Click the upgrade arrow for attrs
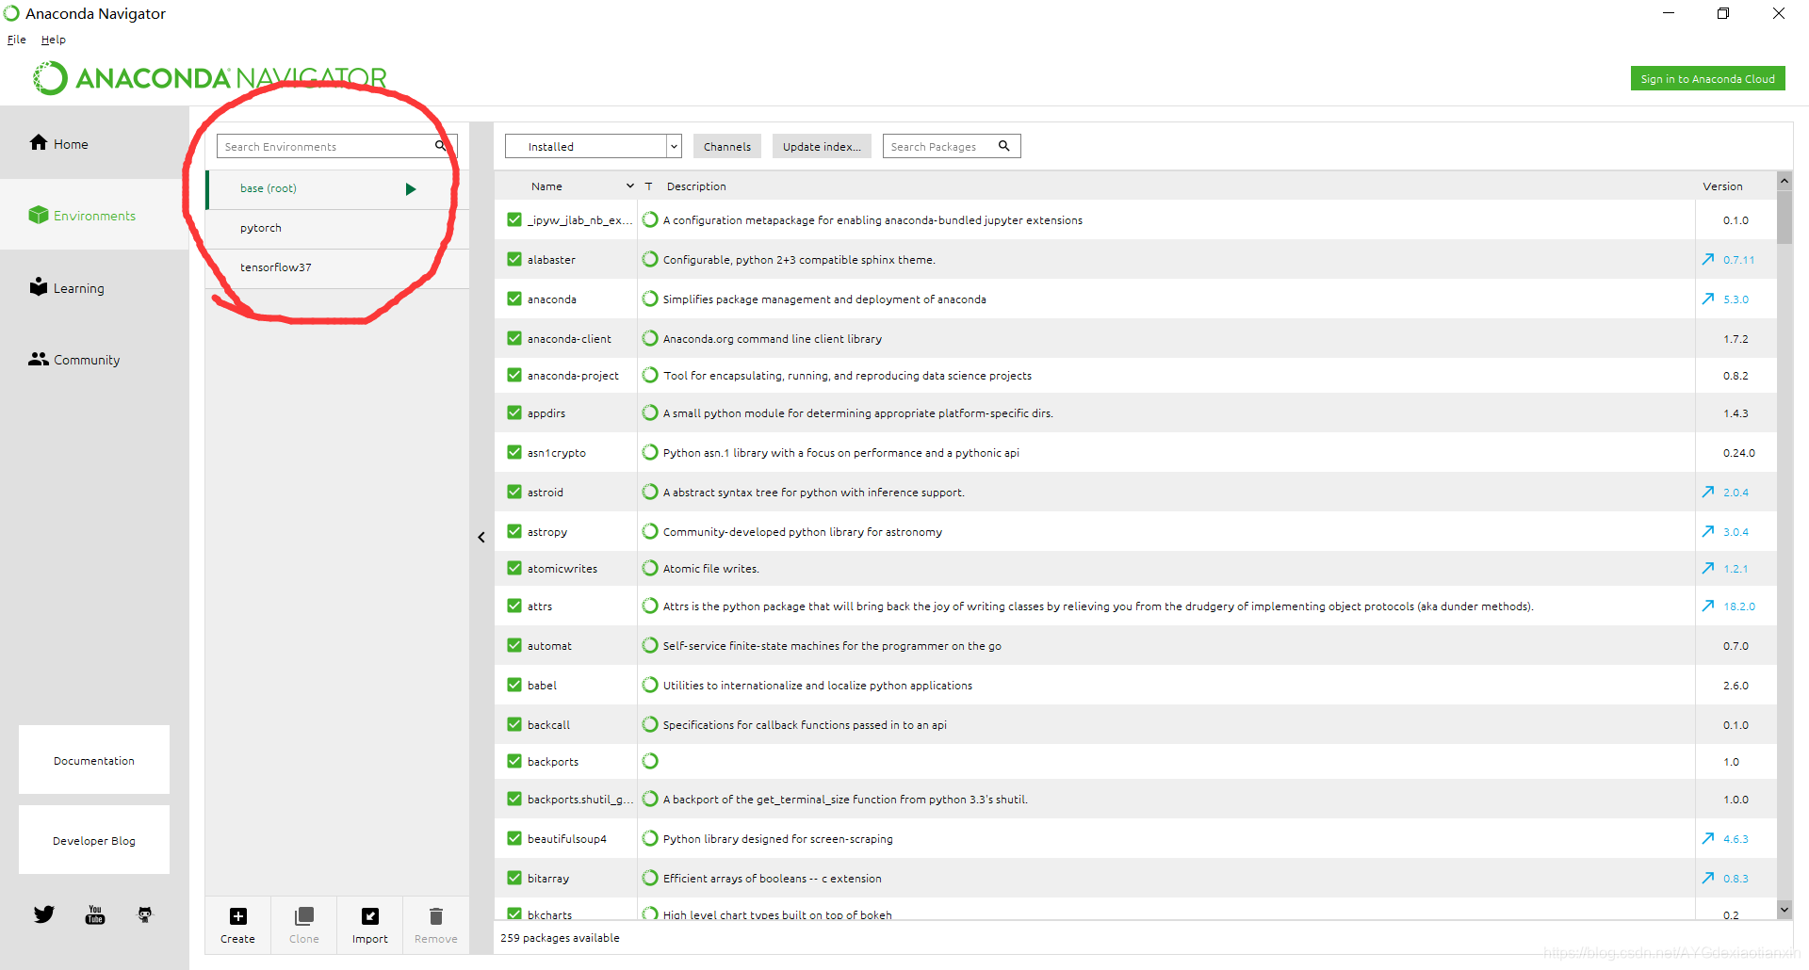The height and width of the screenshot is (970, 1809). 1708,606
